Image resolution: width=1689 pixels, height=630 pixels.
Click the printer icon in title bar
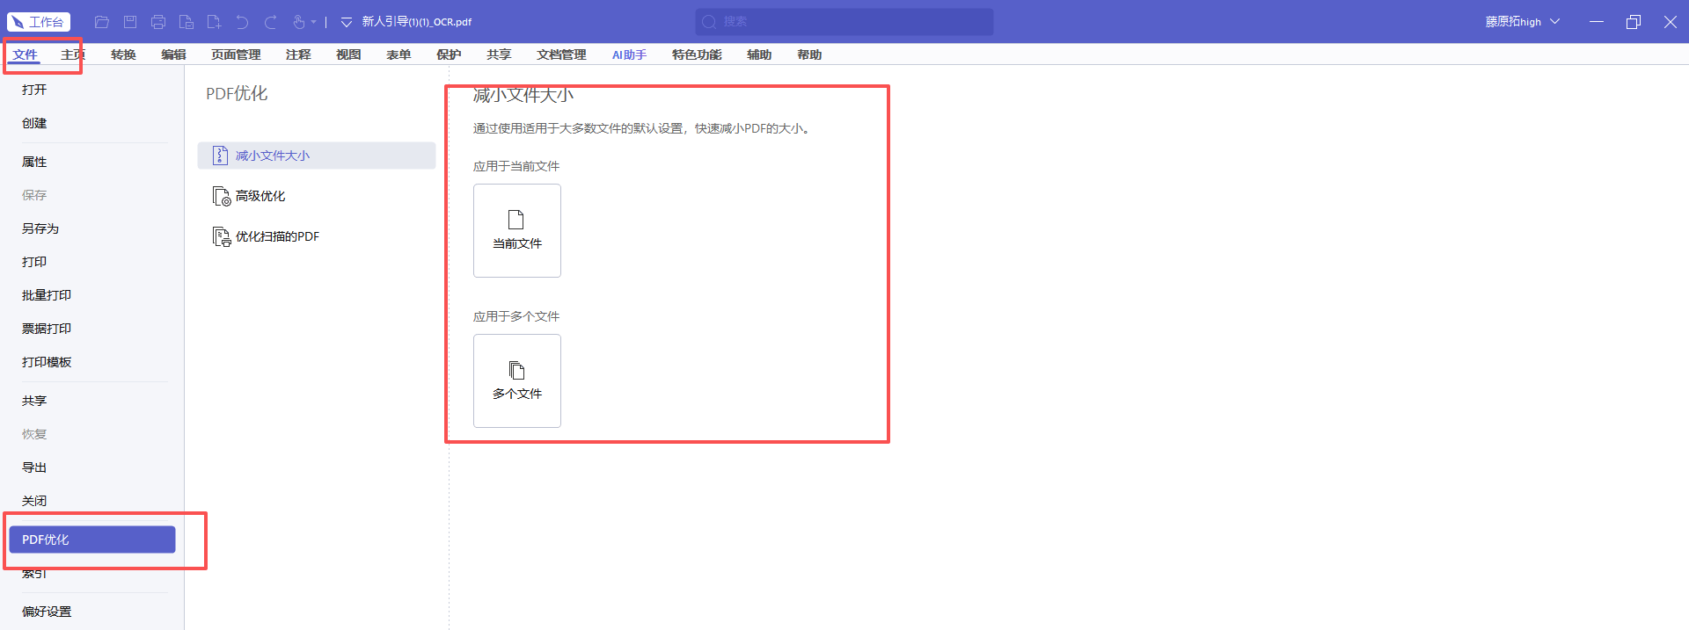click(x=158, y=22)
